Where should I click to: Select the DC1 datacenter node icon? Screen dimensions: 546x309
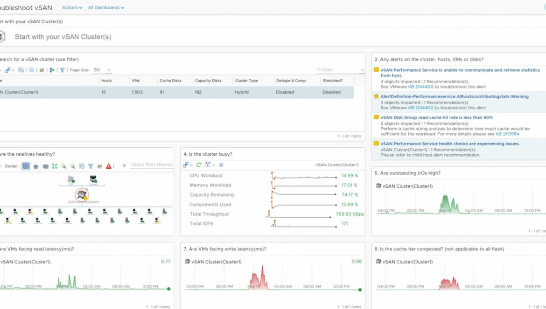coord(70,179)
